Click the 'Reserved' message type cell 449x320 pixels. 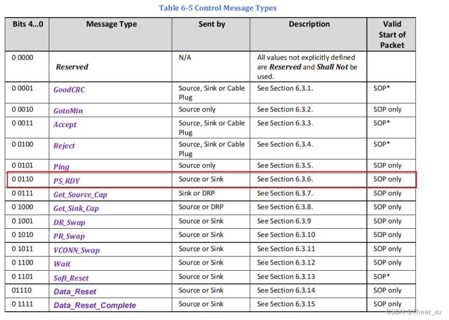[x=72, y=67]
